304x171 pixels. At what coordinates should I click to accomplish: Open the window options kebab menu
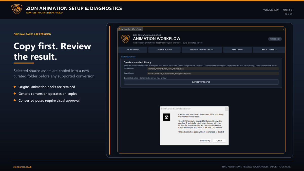(284, 29)
